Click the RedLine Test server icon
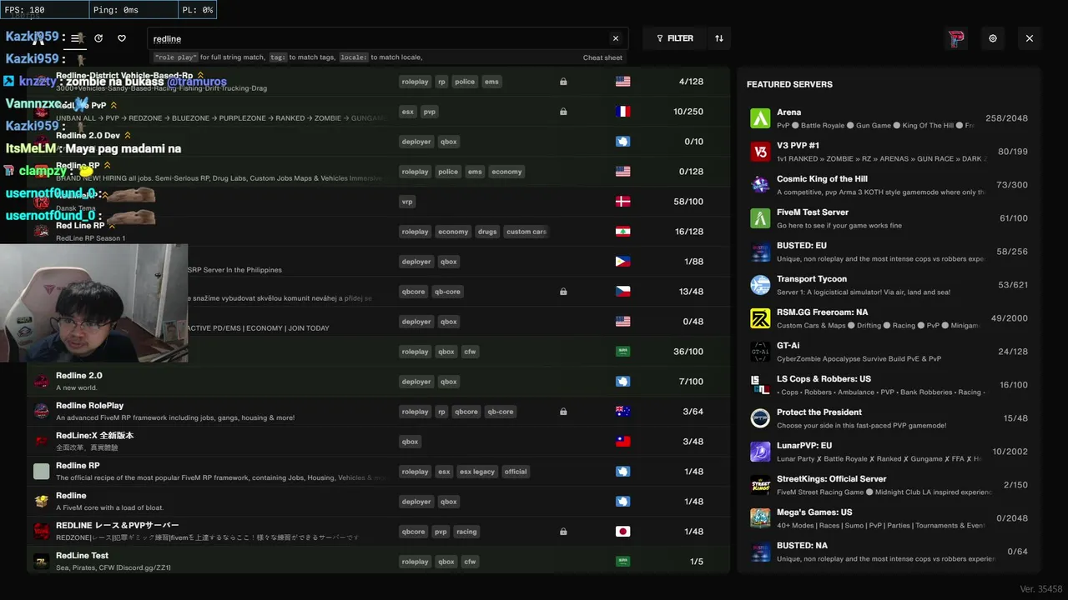 [41, 562]
